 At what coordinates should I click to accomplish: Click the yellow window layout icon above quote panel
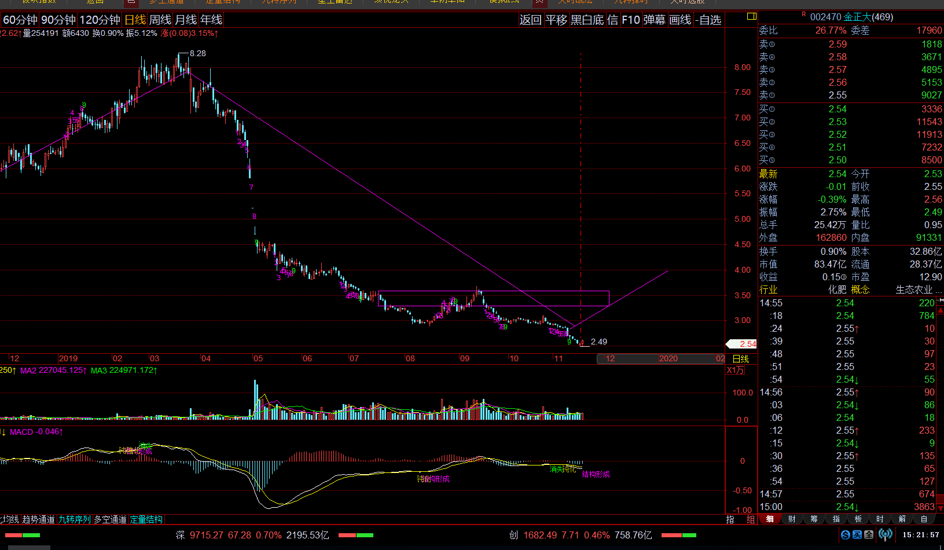click(x=751, y=16)
